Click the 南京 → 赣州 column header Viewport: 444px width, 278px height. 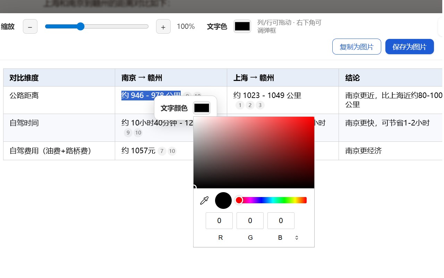click(171, 78)
